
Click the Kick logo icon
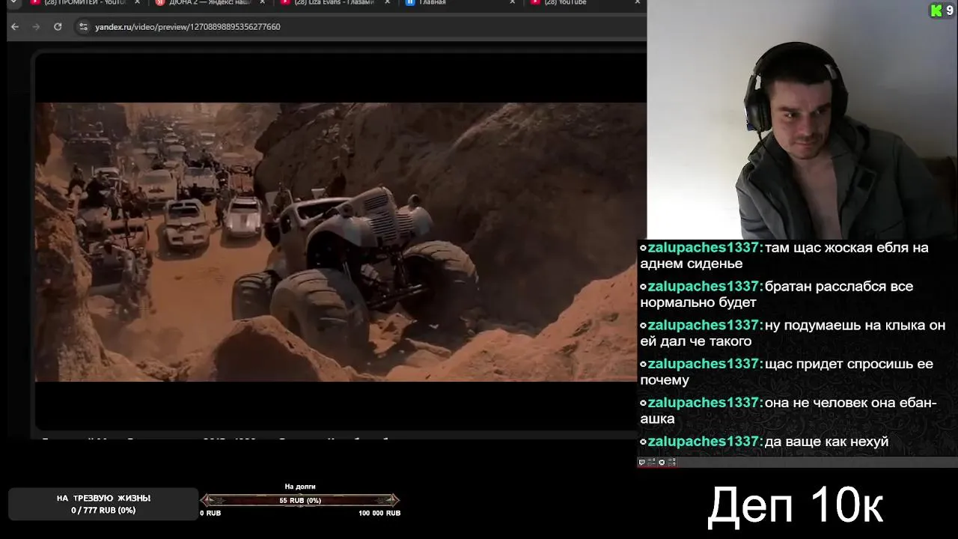(936, 10)
